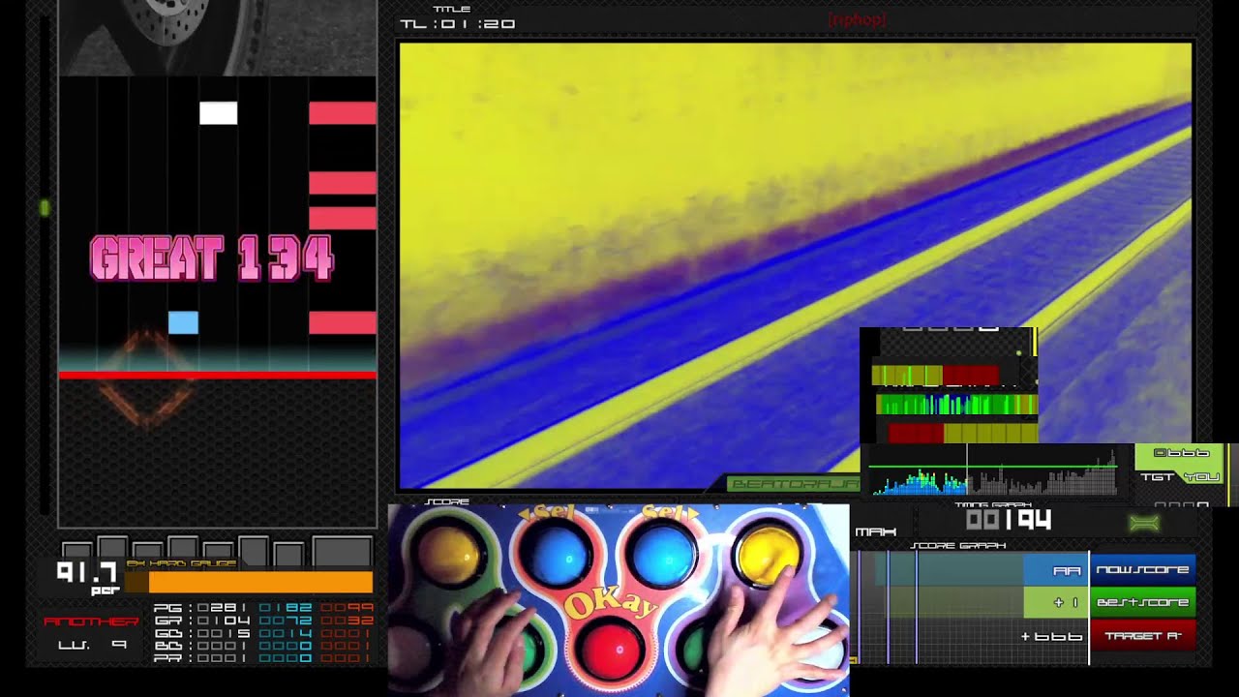Click the MAX label

click(x=875, y=531)
